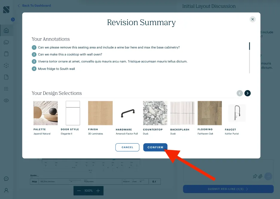Confirm the revision summary
The width and height of the screenshot is (280, 199).
point(155,147)
